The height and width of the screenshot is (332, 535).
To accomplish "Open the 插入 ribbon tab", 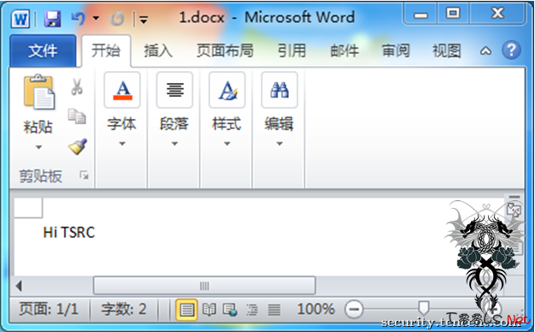I will coord(158,50).
